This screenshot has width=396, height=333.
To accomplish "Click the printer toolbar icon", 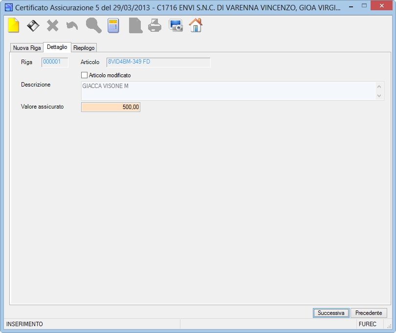I will [154, 25].
